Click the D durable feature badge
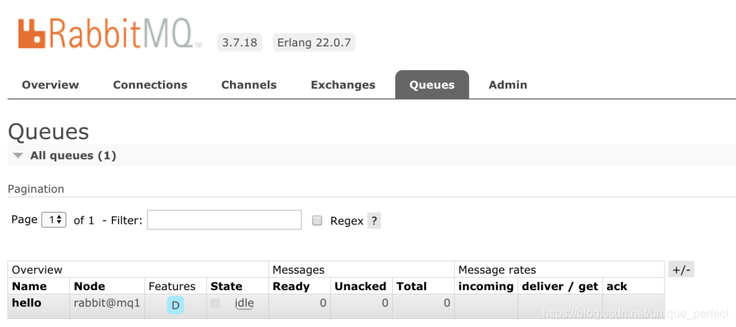Screen dimensions: 736x327 tap(176, 305)
